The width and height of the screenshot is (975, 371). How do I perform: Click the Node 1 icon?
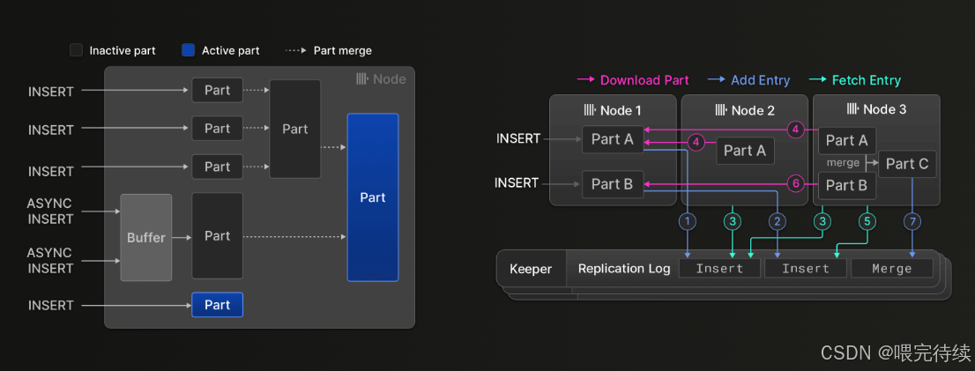(590, 111)
